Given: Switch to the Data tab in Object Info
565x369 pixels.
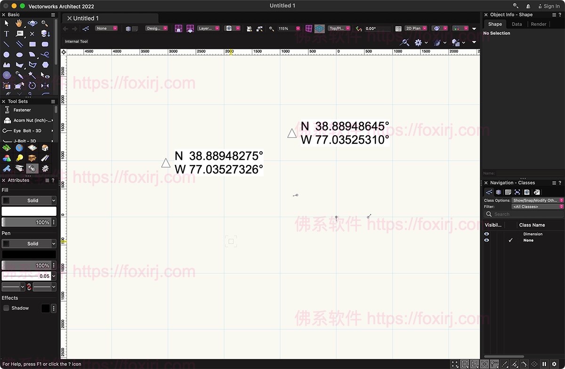Looking at the screenshot, I should [x=517, y=24].
